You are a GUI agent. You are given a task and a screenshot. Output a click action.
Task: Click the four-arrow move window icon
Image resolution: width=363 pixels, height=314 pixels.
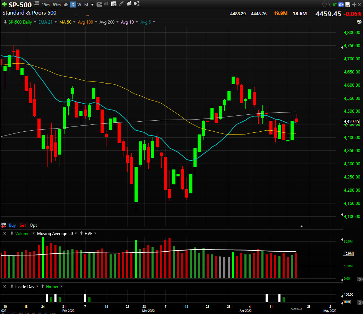point(354,5)
